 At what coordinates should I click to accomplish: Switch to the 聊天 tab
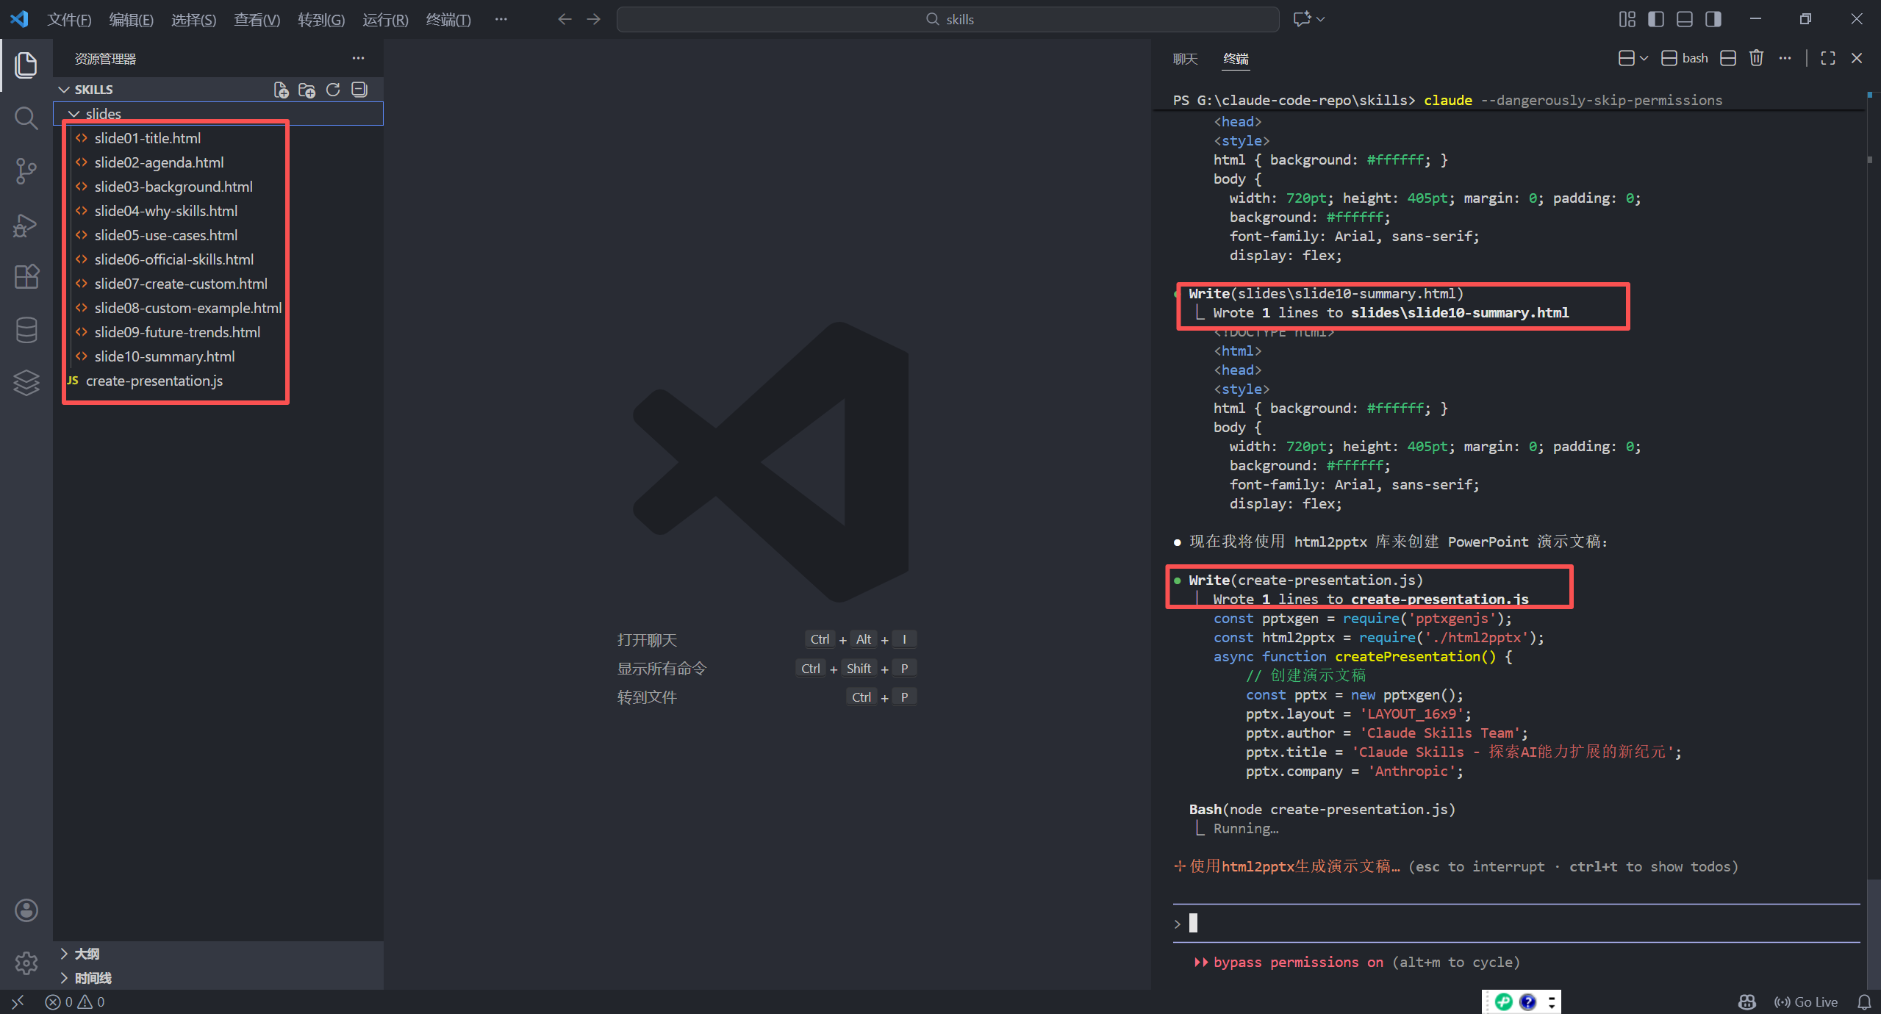[1186, 59]
